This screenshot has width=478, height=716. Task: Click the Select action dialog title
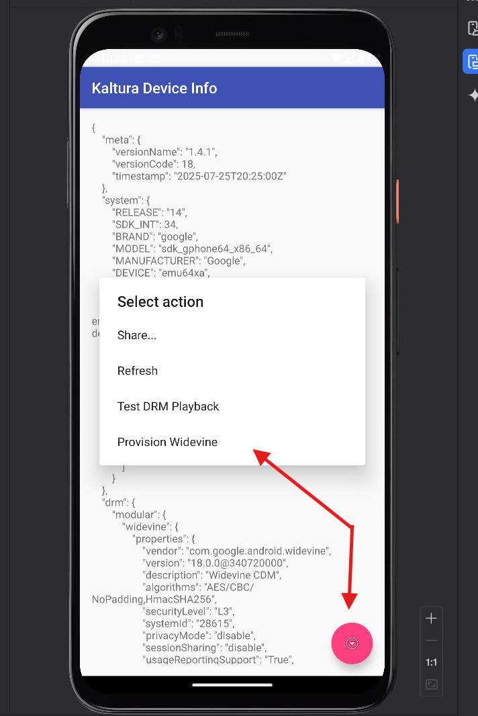click(x=160, y=302)
